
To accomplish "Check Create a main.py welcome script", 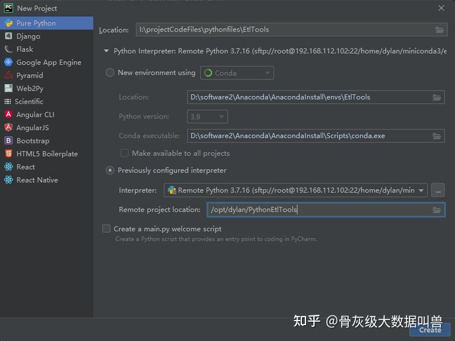I will tap(106, 228).
